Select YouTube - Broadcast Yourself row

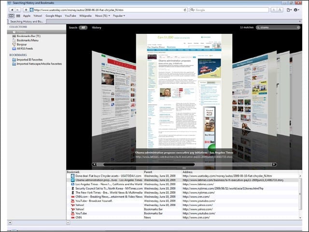point(183,201)
